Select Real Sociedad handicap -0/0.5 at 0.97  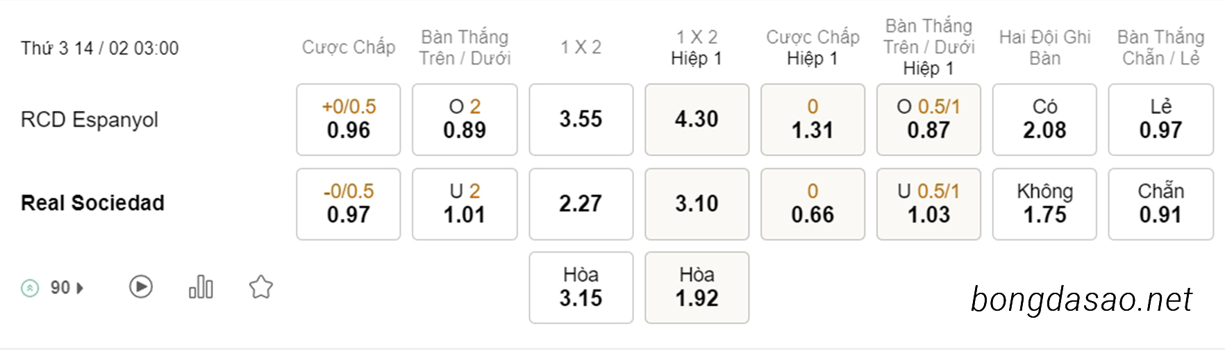tap(349, 204)
